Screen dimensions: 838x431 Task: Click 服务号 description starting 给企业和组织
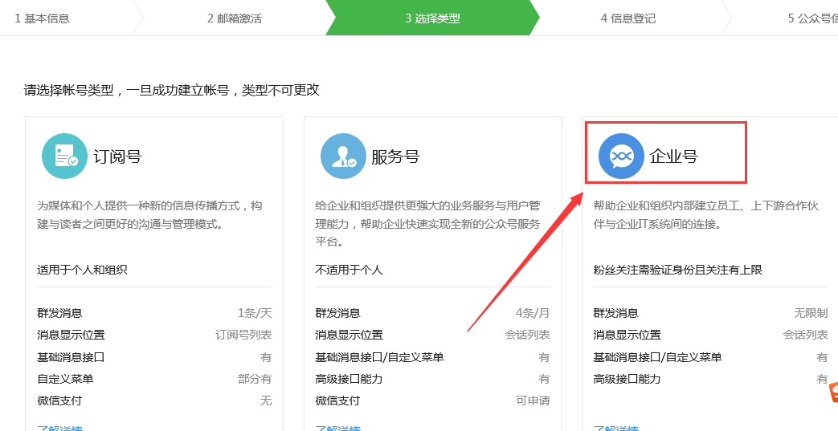point(427,224)
